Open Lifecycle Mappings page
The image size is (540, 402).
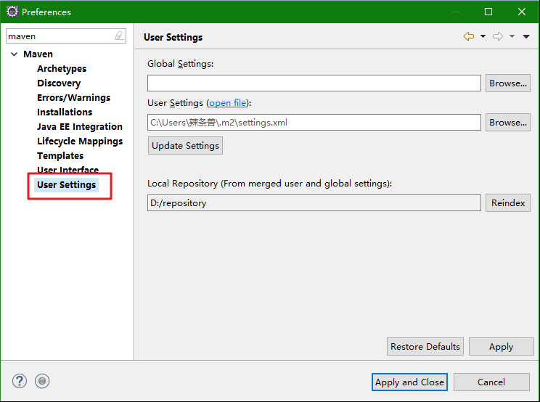pos(80,141)
